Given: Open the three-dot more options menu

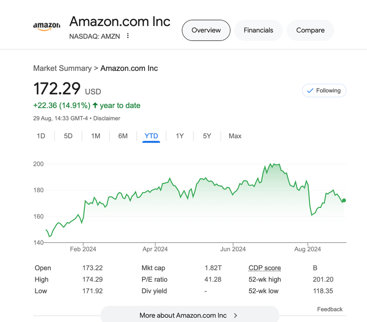Looking at the screenshot, I should coord(128,36).
